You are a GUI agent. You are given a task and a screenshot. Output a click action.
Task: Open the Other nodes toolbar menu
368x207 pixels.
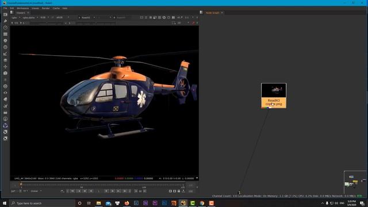pos(5,113)
